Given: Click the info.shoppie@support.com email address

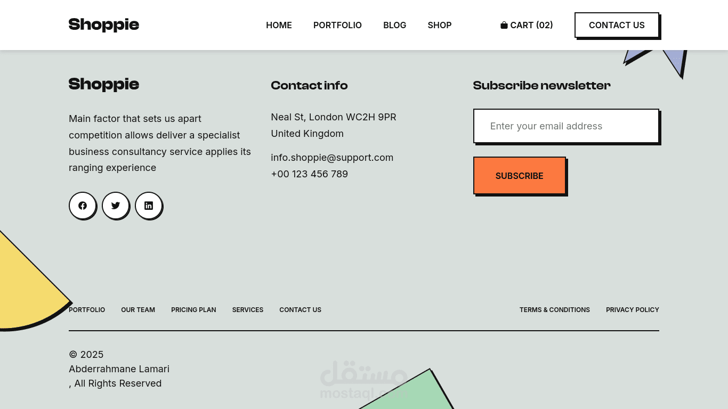Looking at the screenshot, I should [332, 158].
